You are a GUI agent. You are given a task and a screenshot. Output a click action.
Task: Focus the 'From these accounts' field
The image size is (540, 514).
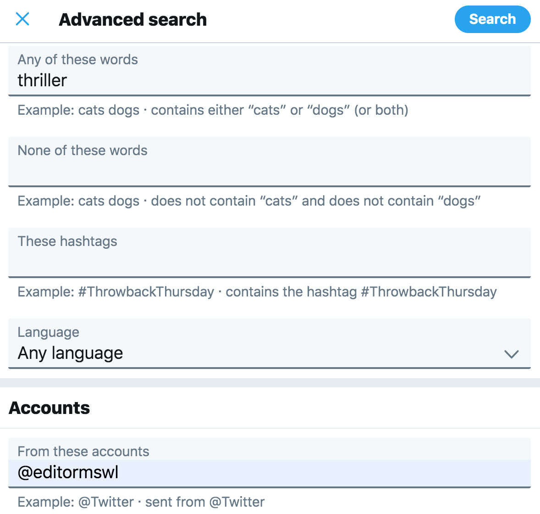tap(269, 463)
